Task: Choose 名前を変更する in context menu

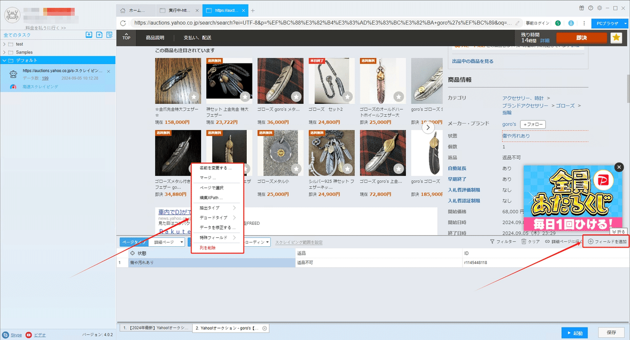Action: pyautogui.click(x=216, y=168)
